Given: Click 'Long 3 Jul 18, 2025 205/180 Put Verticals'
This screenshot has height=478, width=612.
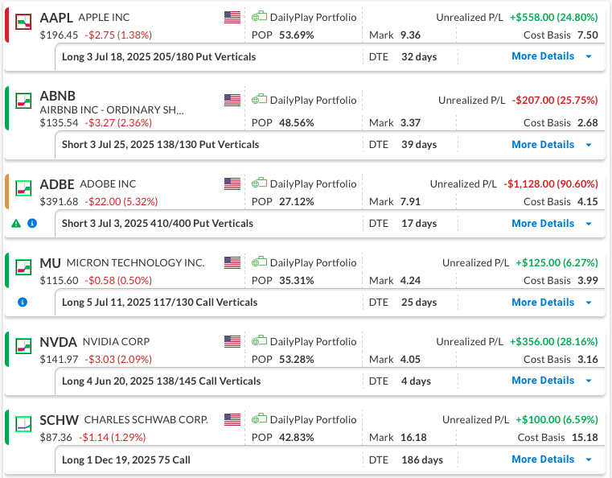Looking at the screenshot, I should point(159,57).
